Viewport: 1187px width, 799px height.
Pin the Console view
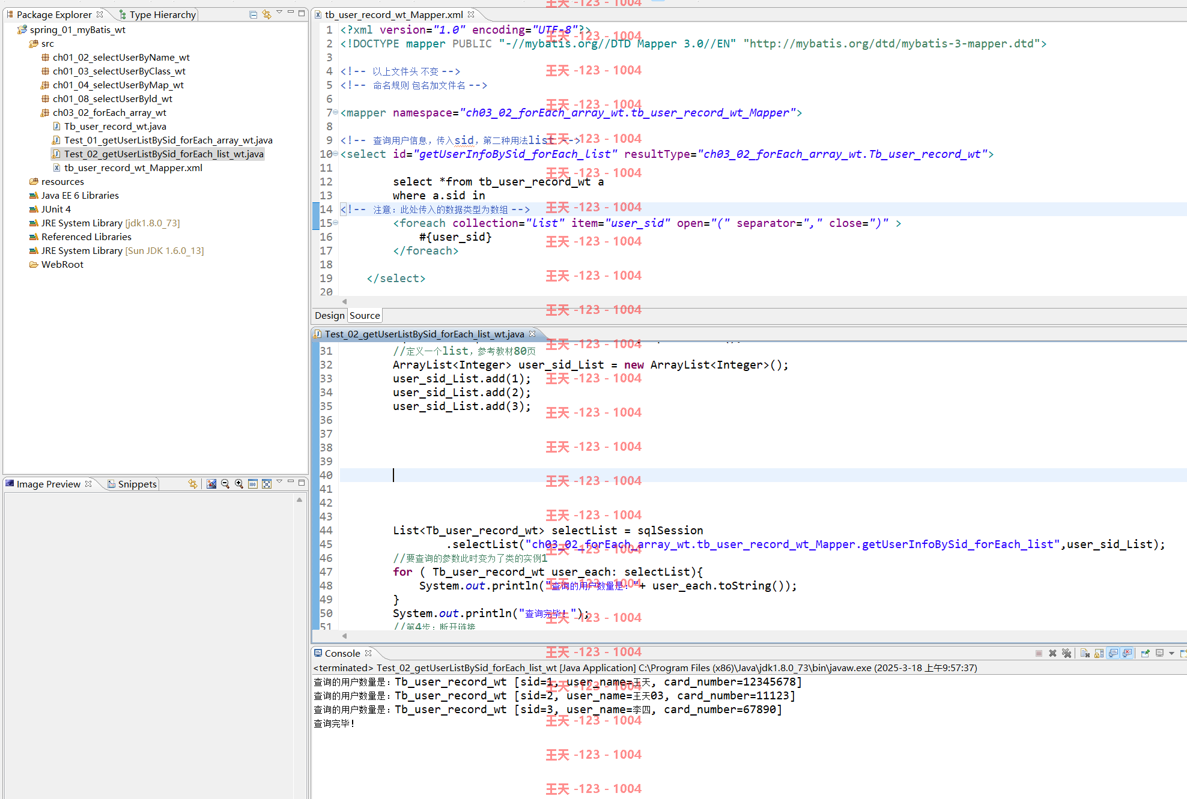1146,653
